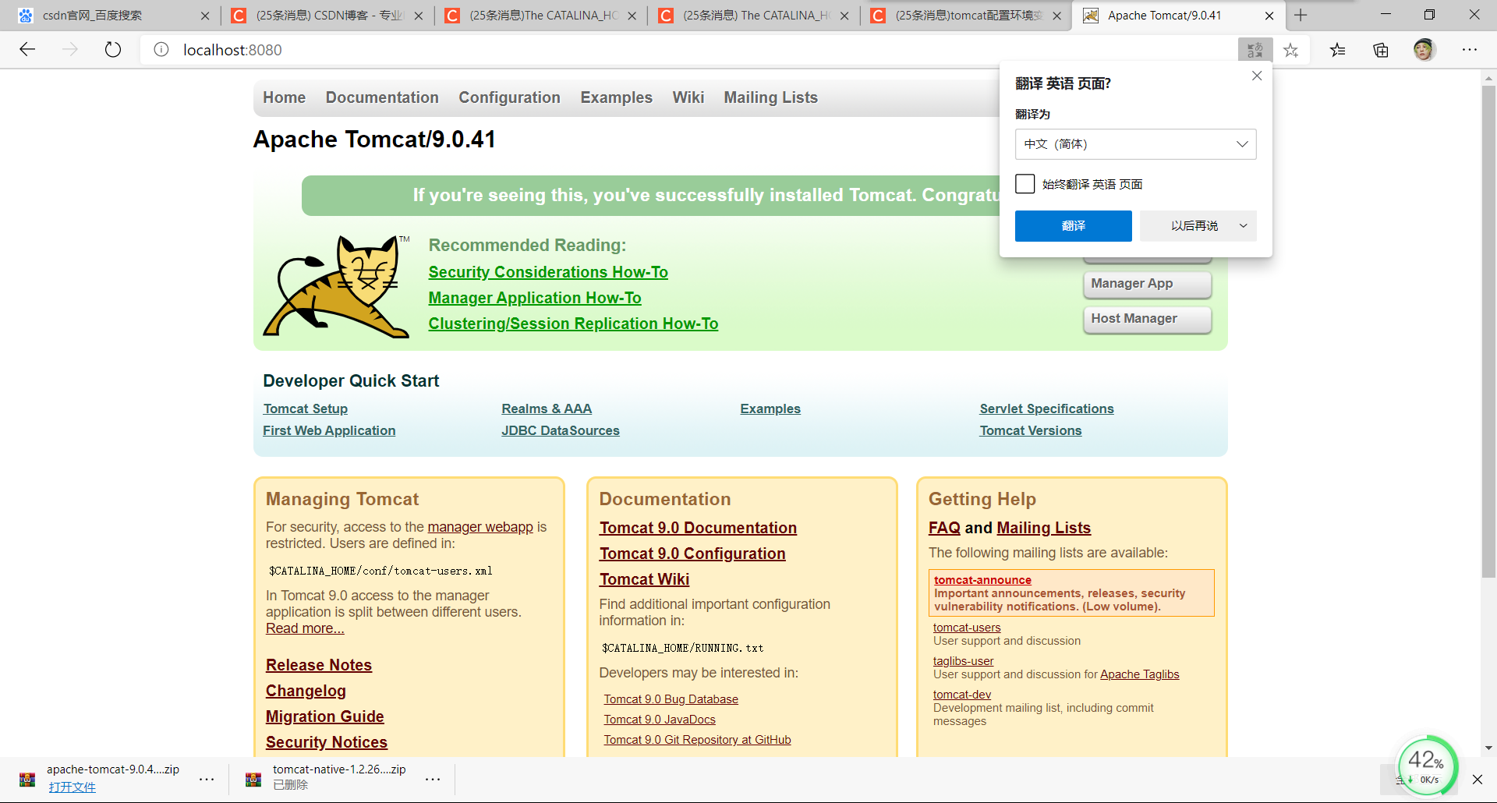Switch to tomcat配置环境 tab

(x=965, y=16)
